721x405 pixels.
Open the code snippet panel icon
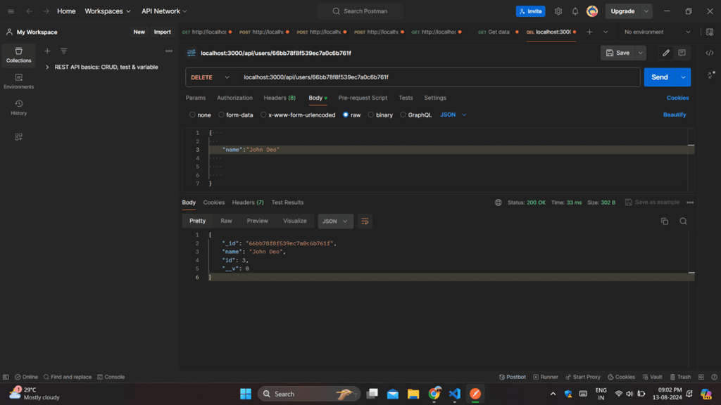(710, 53)
